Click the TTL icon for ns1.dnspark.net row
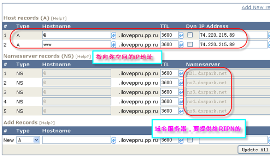The width and height of the screenshot is (270, 157). (181, 73)
